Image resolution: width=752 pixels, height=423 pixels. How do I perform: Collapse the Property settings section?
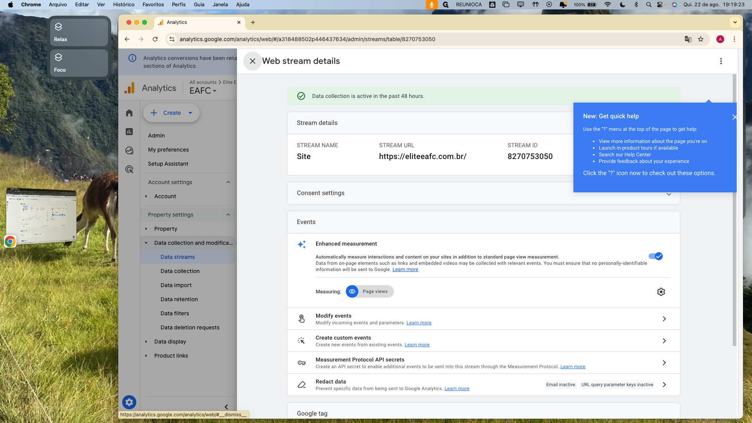pyautogui.click(x=228, y=215)
